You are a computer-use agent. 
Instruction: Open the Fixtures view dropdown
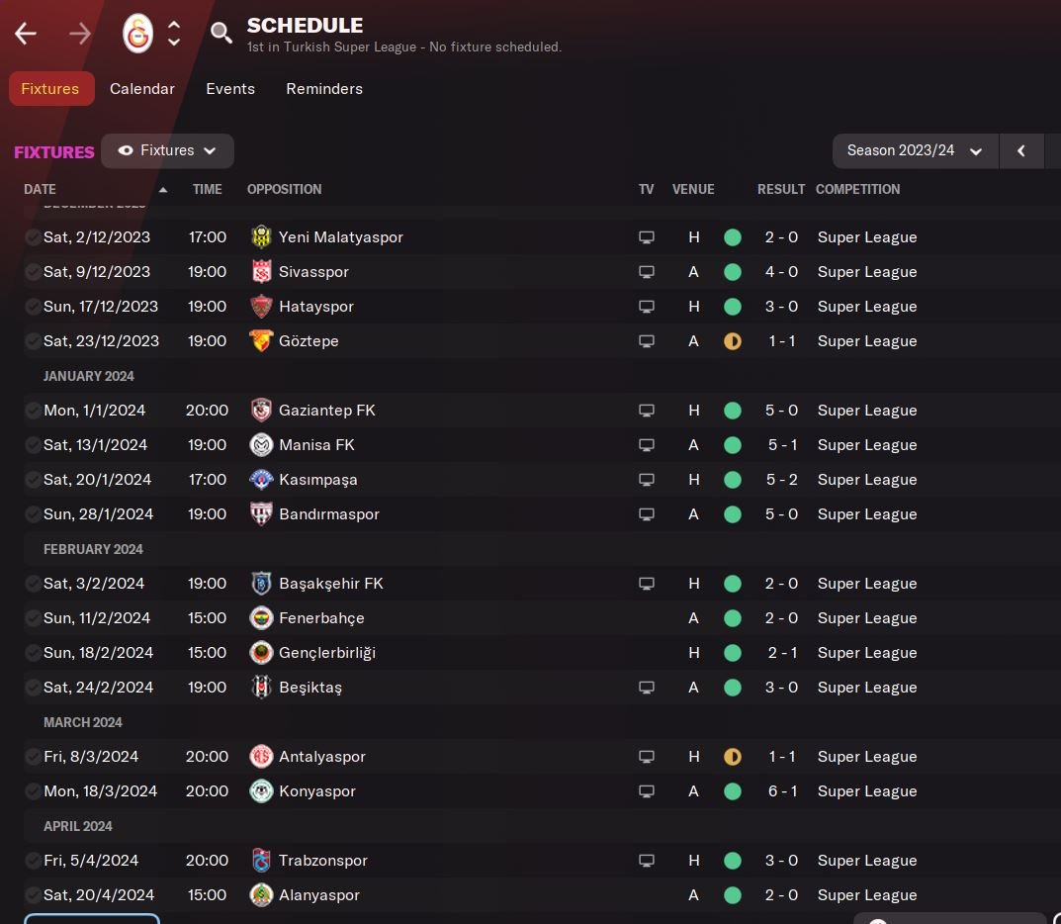coord(167,150)
